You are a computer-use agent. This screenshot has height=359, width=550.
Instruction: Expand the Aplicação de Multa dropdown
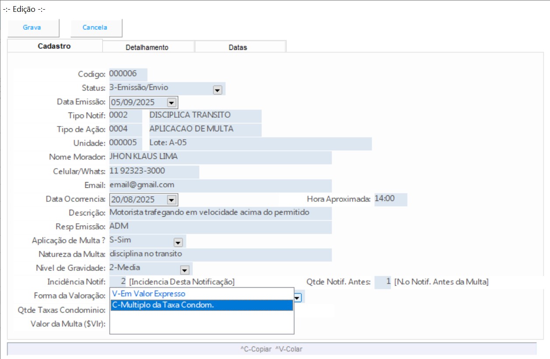pyautogui.click(x=178, y=242)
